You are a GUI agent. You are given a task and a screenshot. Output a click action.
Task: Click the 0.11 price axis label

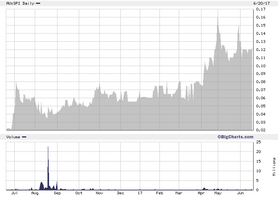coord(261,58)
